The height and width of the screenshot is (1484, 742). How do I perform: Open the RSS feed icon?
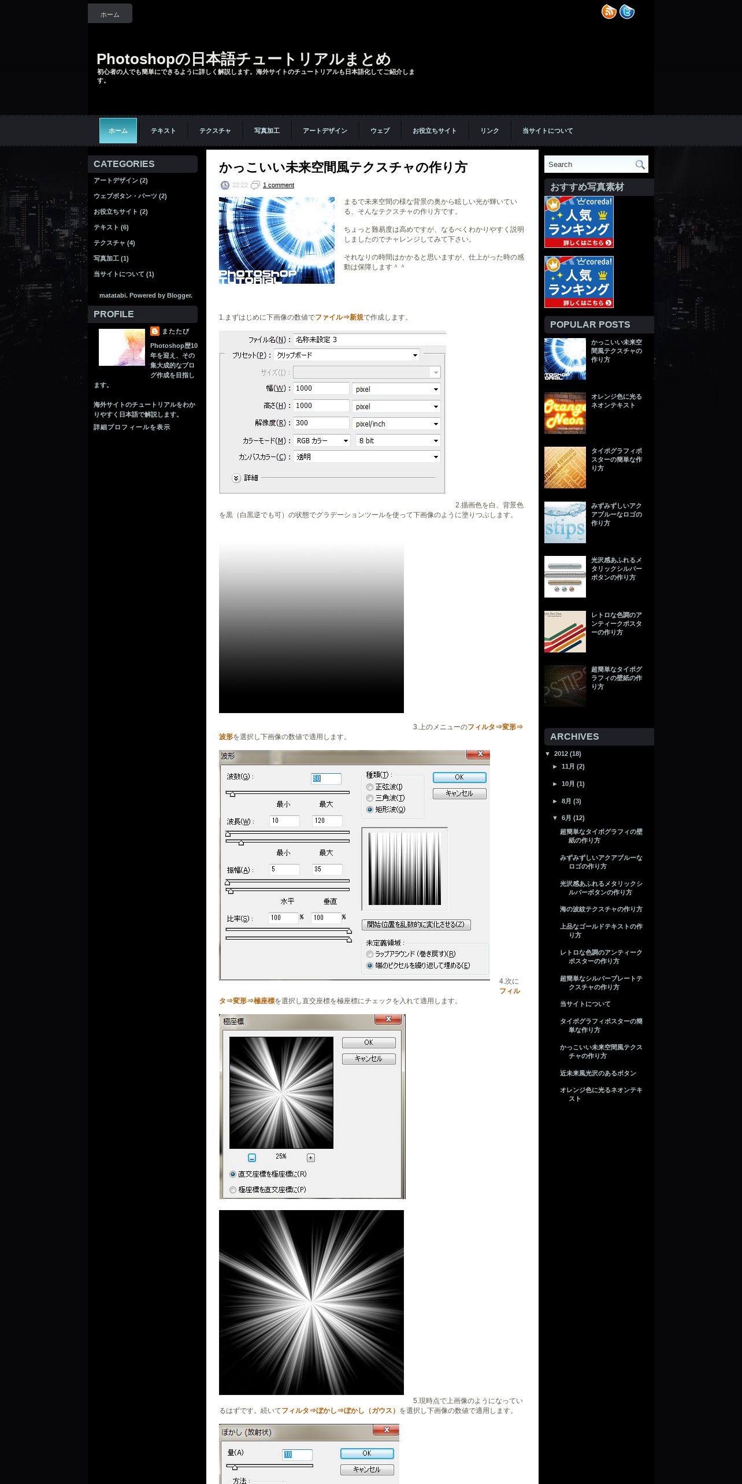point(609,12)
